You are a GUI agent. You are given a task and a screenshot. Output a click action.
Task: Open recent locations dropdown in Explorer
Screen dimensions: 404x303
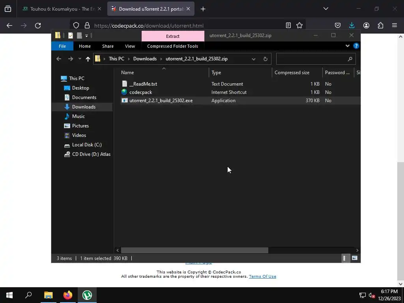coord(80,59)
